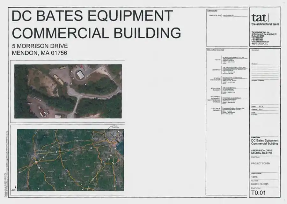Click the 'ARCHITECT' label
The image size is (287, 204).
tap(216, 70)
